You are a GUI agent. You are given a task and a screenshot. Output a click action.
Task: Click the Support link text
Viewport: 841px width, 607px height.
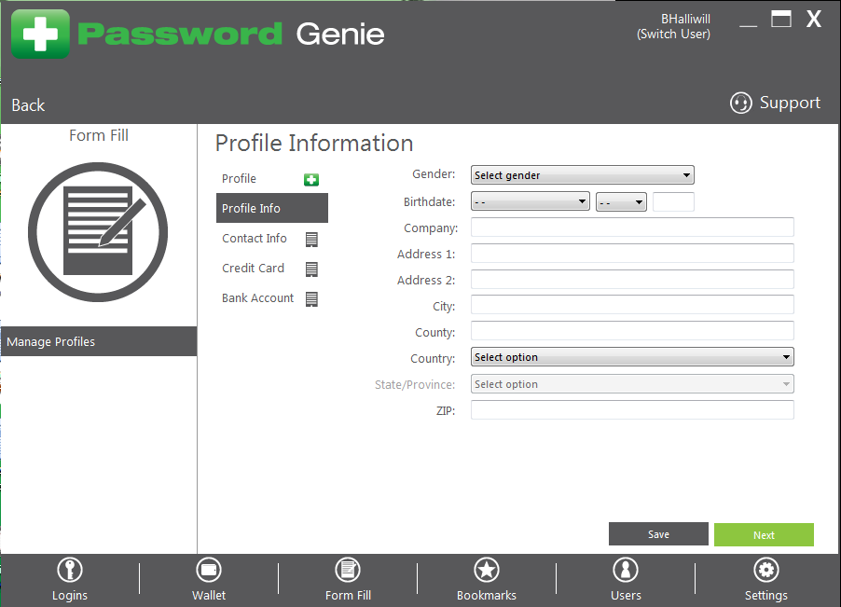coord(790,103)
